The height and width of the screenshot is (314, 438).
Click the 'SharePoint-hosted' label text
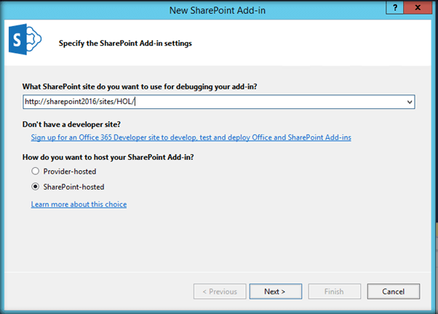[74, 186]
